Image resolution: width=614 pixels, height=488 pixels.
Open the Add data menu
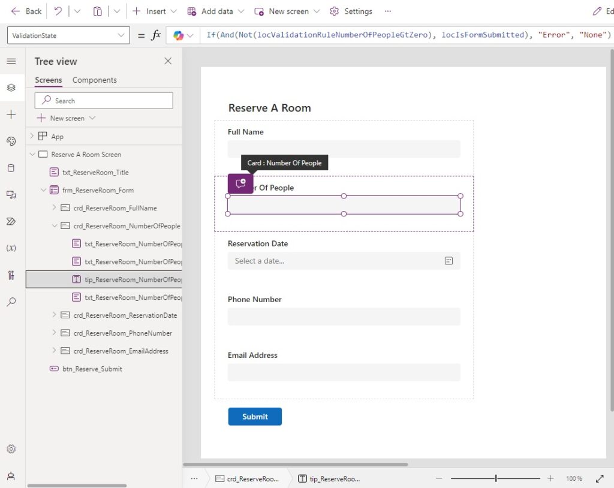click(215, 11)
